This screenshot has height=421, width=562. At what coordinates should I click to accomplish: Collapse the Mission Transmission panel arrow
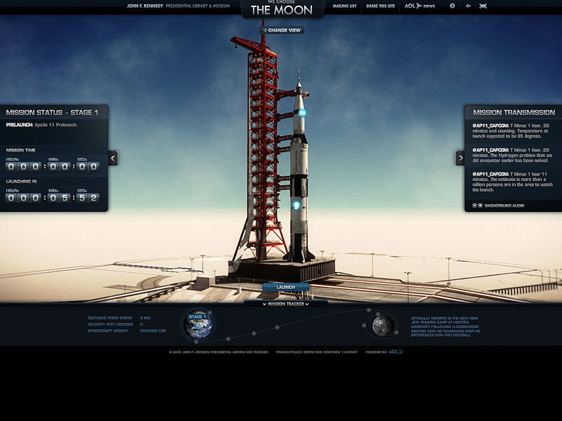[x=460, y=158]
